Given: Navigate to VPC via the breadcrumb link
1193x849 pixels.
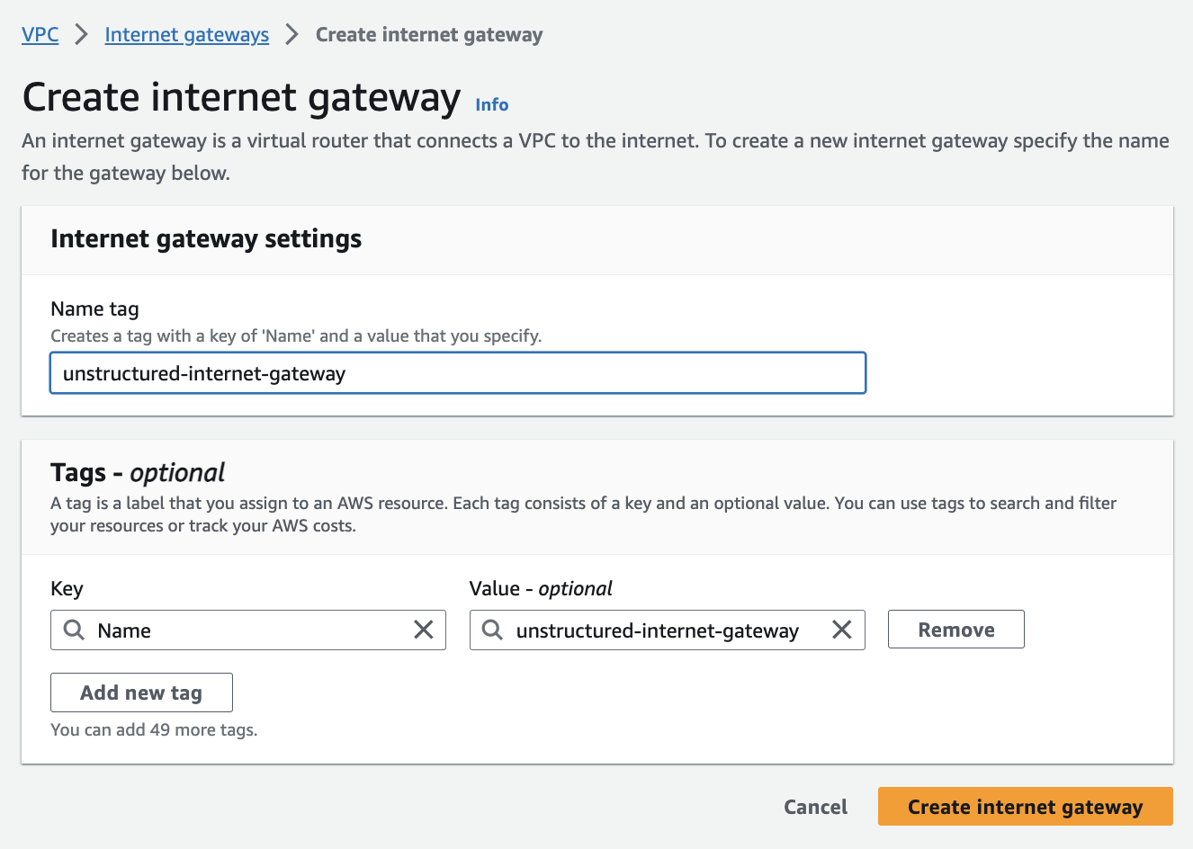Looking at the screenshot, I should 40,34.
